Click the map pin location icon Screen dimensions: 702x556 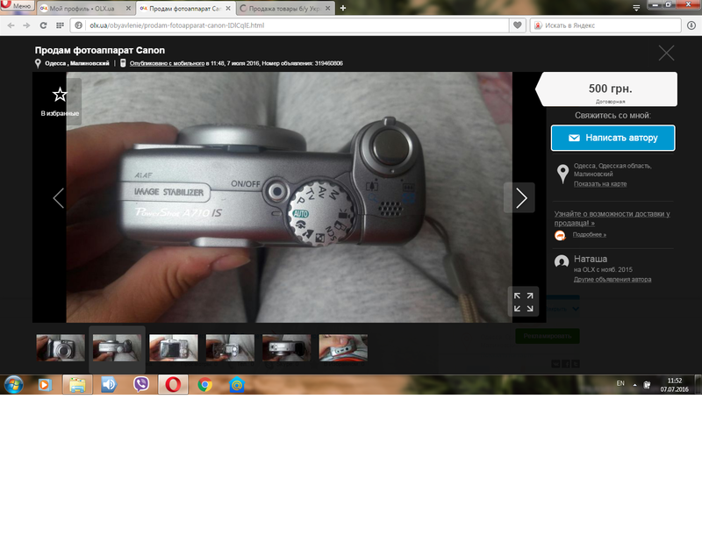tap(562, 174)
